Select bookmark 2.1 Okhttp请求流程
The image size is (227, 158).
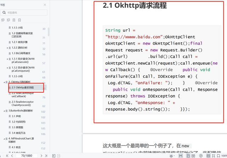(23, 88)
